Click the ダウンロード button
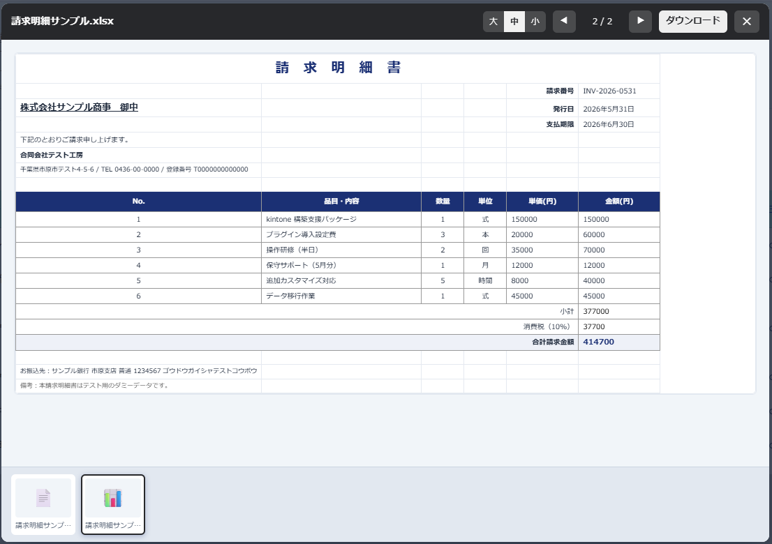The width and height of the screenshot is (772, 544). [692, 21]
